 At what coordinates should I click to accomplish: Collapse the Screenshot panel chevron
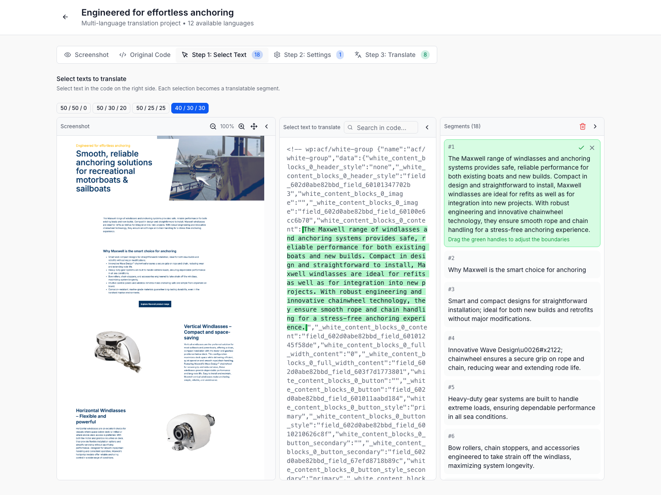click(x=266, y=126)
